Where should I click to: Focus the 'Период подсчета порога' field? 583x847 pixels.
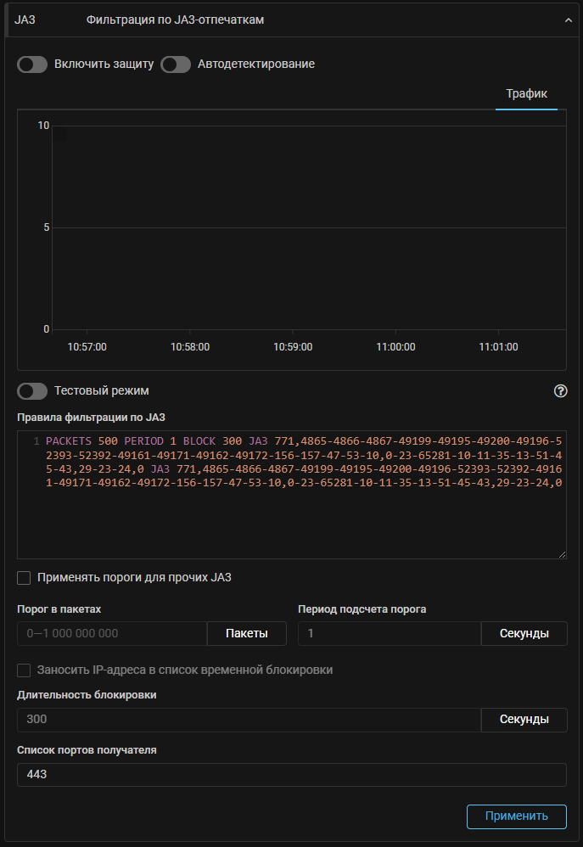click(389, 634)
